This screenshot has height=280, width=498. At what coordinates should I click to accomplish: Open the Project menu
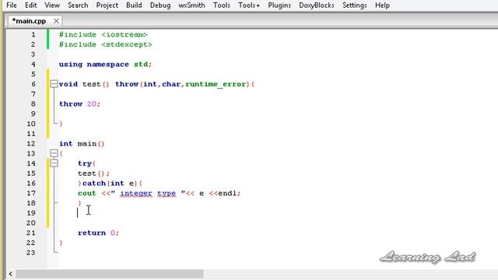pos(107,5)
